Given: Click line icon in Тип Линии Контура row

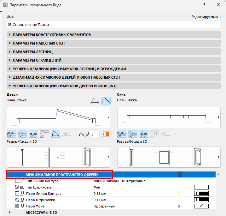Looking at the screenshot, I should point(22,181).
